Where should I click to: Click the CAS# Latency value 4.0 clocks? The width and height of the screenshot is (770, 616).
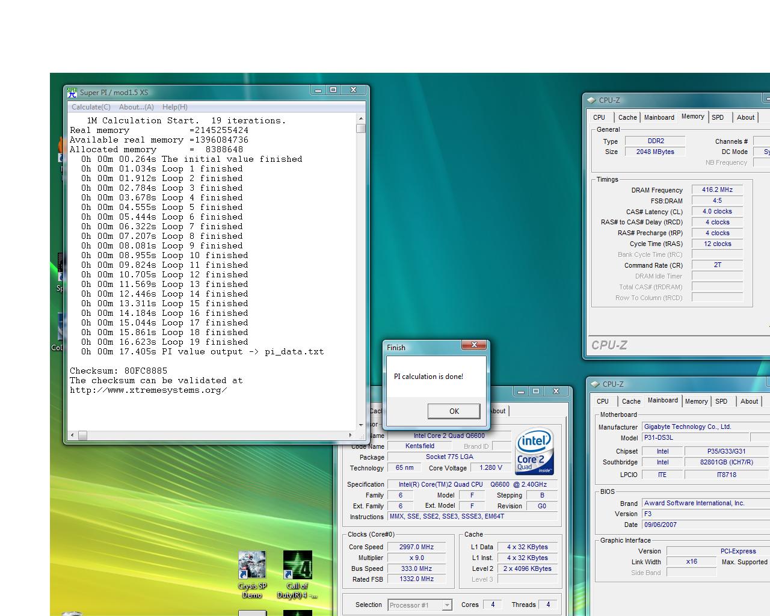point(718,211)
